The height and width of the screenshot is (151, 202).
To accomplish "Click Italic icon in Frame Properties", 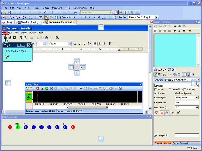I will (179, 31).
